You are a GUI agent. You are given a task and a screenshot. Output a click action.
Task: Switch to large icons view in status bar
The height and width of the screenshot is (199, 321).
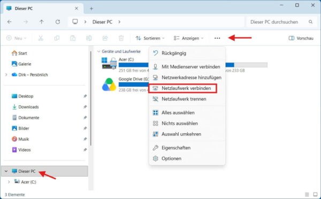315,194
